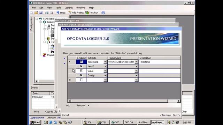This screenshot has width=223, height=125.
Task: Switch to the SQL taskbar window
Action: point(90,122)
